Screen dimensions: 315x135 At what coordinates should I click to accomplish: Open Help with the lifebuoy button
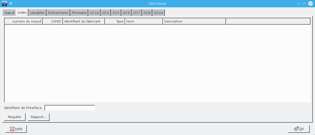[16, 129]
